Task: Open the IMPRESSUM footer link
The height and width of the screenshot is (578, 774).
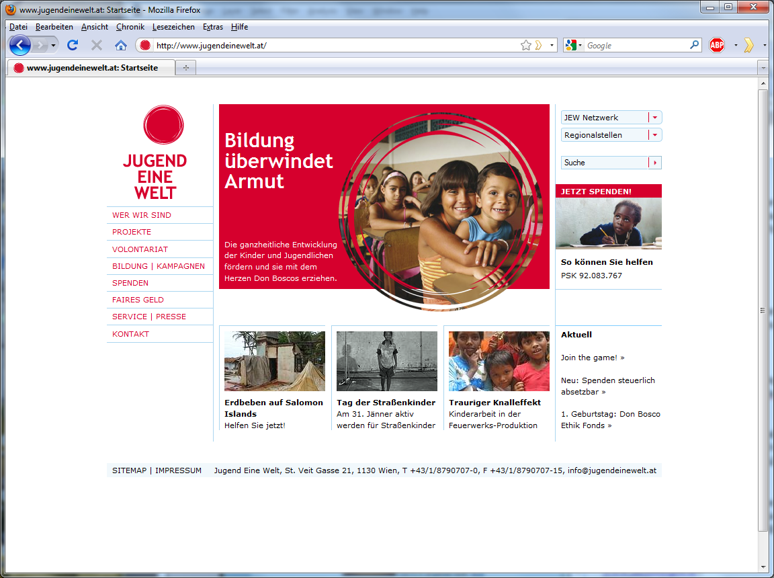Action: 178,470
